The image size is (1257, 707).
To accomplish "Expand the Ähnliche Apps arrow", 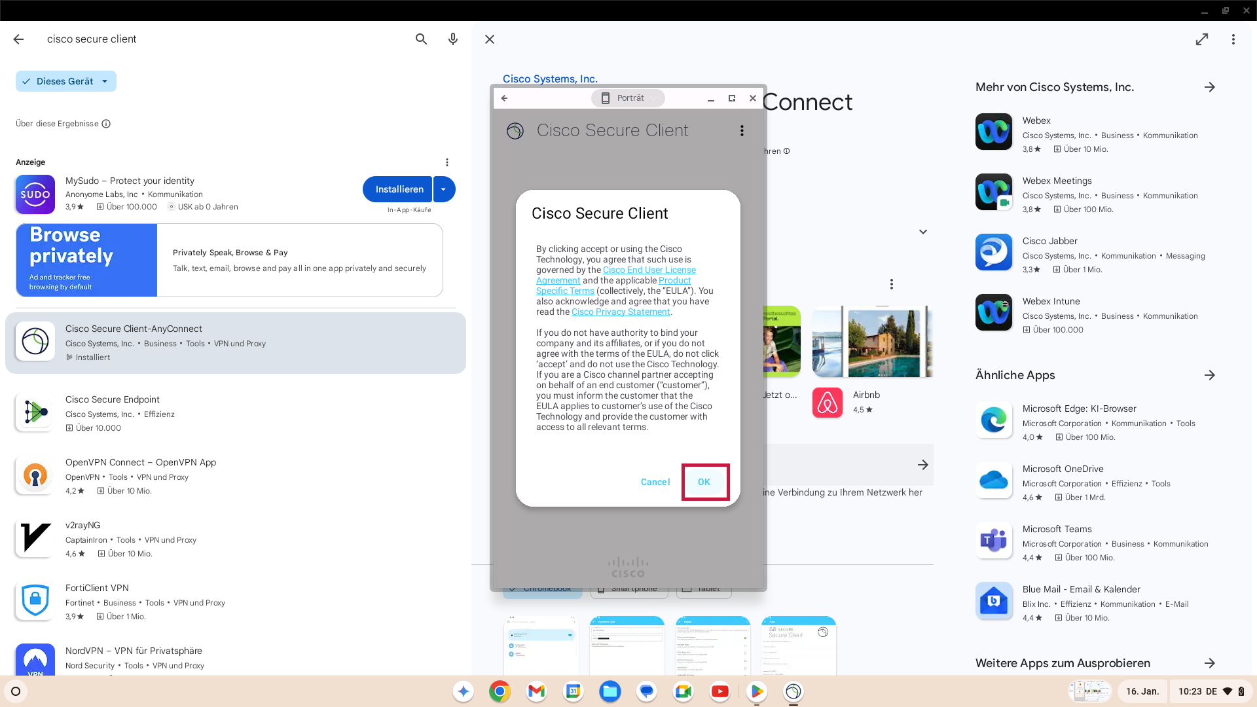I will 1210,375.
